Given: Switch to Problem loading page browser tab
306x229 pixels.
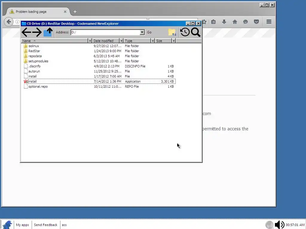Looking at the screenshot, I should click(x=38, y=12).
